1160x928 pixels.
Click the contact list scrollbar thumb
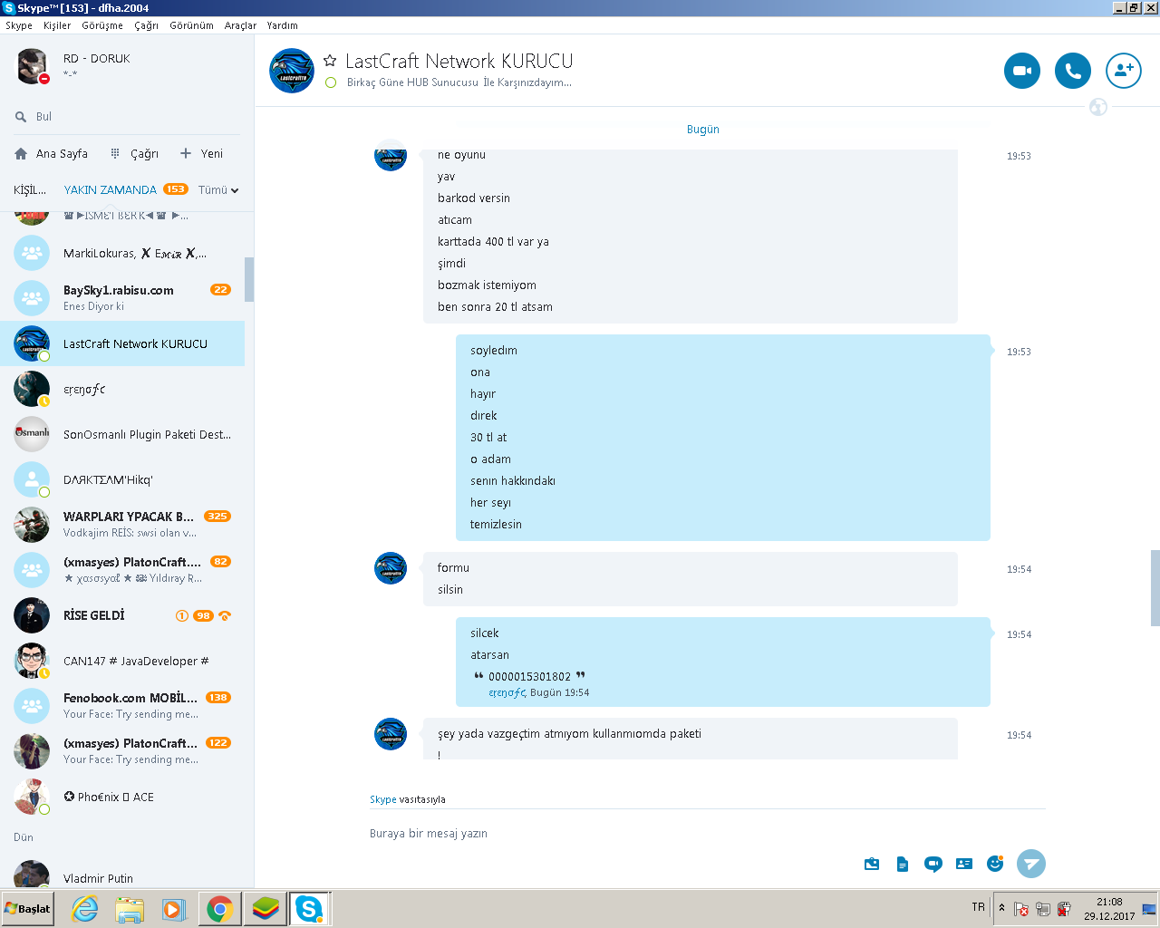tap(249, 279)
